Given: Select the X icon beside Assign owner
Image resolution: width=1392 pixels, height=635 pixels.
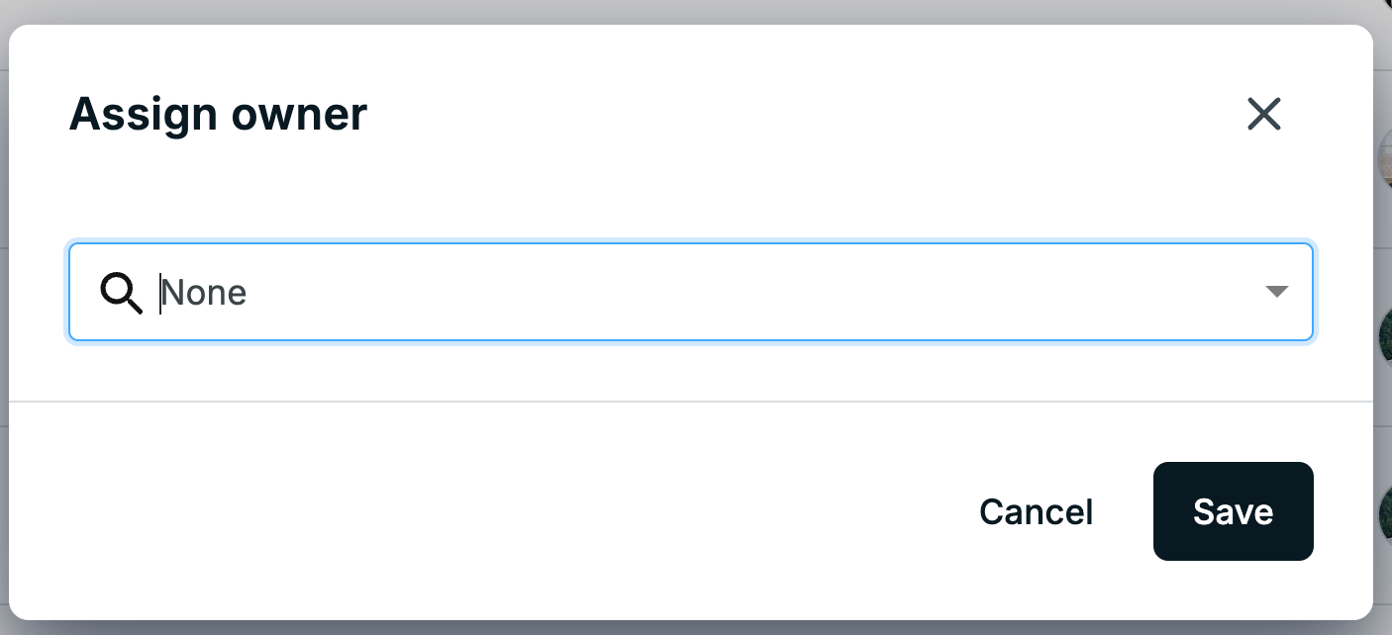Looking at the screenshot, I should tap(1264, 115).
